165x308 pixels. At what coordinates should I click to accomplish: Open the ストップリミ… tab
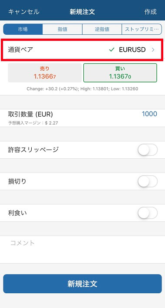pos(142,29)
